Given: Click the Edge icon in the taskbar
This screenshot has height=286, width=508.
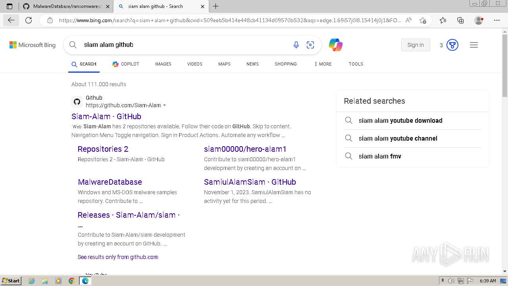Looking at the screenshot, I should tap(85, 281).
